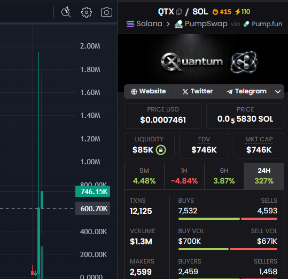Click the 1.00M axis label
Image resolution: width=288 pixels, height=279 pixels.
click(90, 162)
